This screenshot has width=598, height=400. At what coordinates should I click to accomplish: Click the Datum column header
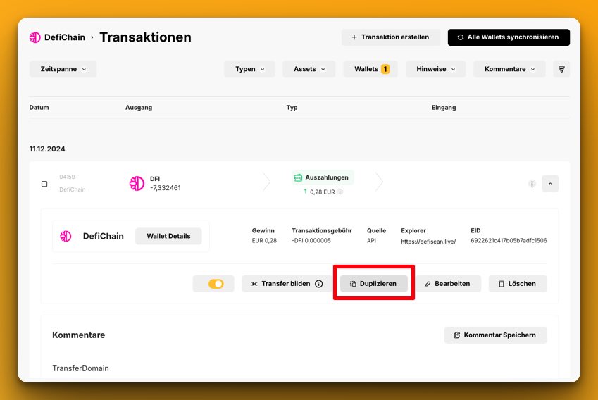point(39,108)
